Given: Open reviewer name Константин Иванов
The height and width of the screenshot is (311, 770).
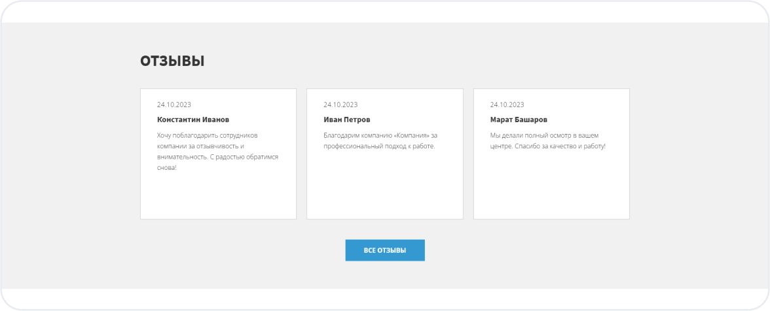Looking at the screenshot, I should click(x=193, y=120).
